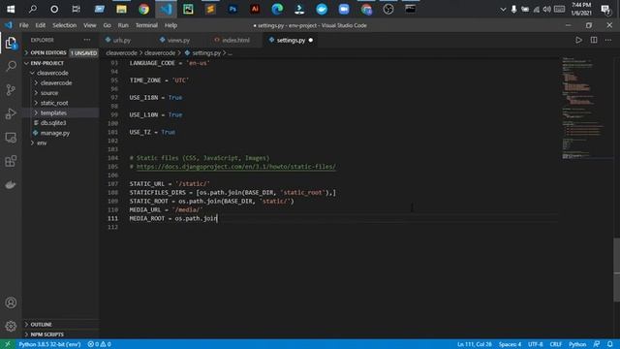Open File Explorer from taskbar
The width and height of the screenshot is (620, 349).
(x=121, y=9)
